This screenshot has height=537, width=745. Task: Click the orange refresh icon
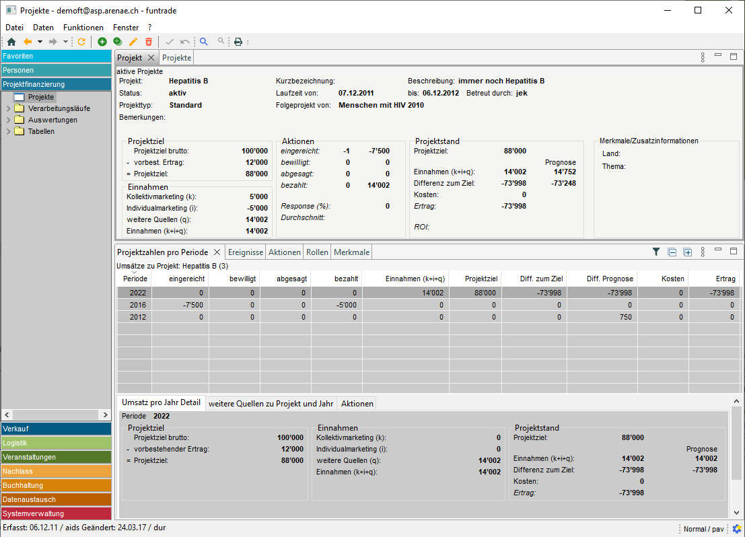click(81, 42)
